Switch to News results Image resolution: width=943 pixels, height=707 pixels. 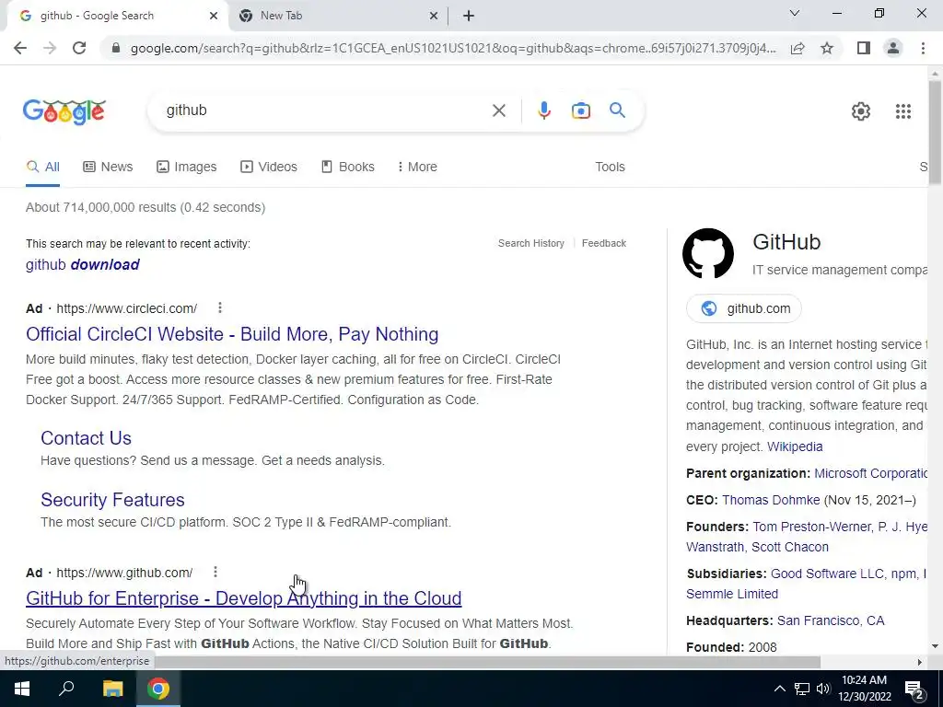pyautogui.click(x=108, y=167)
